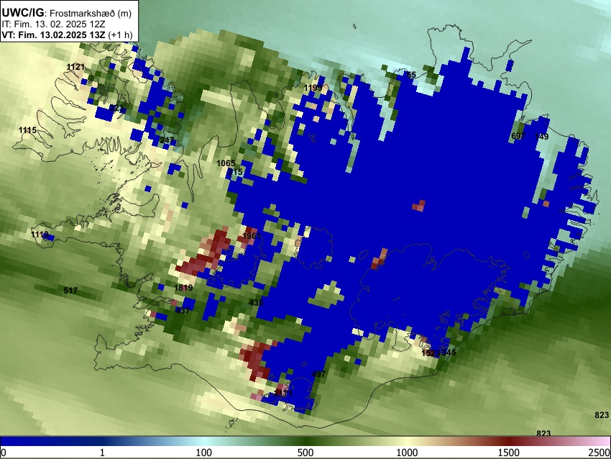This screenshot has width=611, height=459.
Task: Click the 1121 value label on the map
Action: point(75,67)
